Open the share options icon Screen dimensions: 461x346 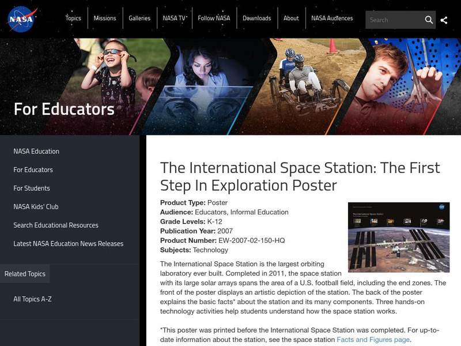[x=444, y=19]
